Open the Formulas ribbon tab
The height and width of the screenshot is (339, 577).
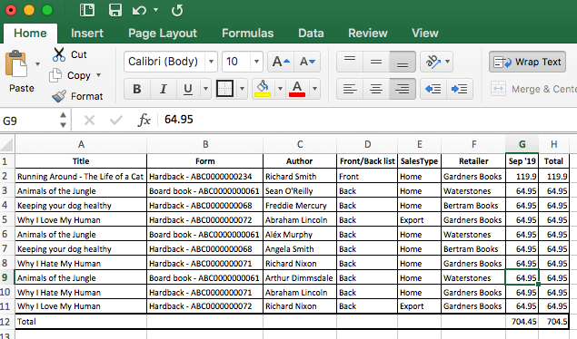click(x=248, y=33)
